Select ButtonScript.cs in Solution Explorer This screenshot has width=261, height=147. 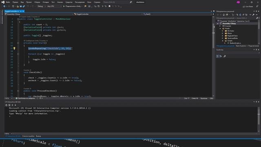pos(235,43)
